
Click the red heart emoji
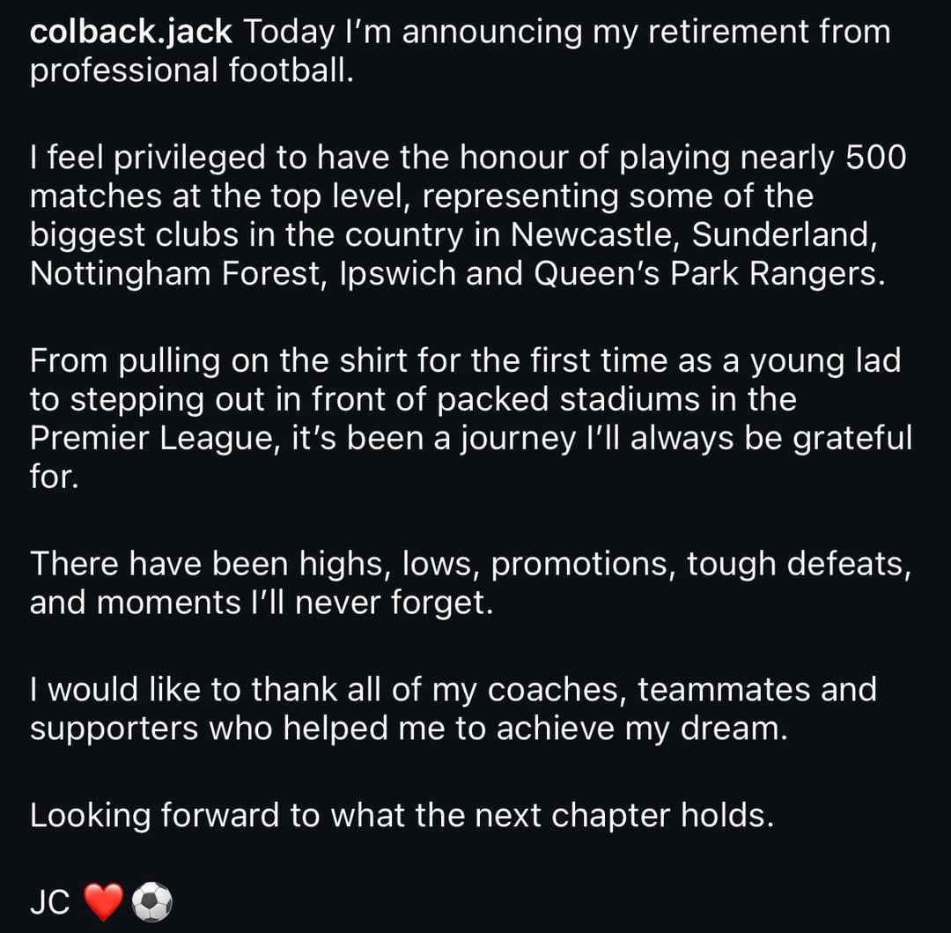(x=102, y=903)
